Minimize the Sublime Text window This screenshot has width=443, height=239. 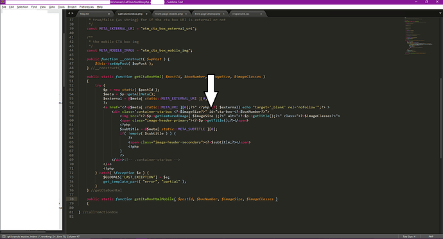416,2
